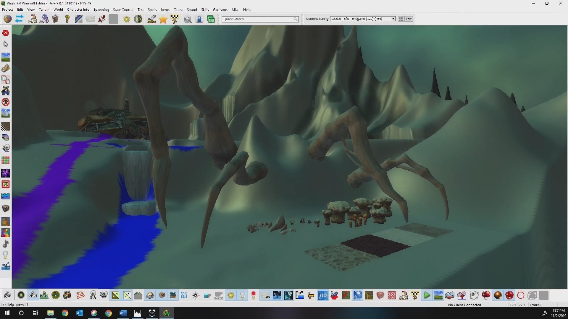This screenshot has height=319, width=568.
Task: Toggle the sun lighting option in bottom bar
Action: (x=231, y=295)
